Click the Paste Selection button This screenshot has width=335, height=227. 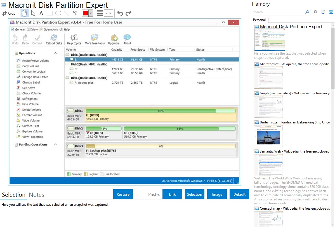[x=195, y=194]
